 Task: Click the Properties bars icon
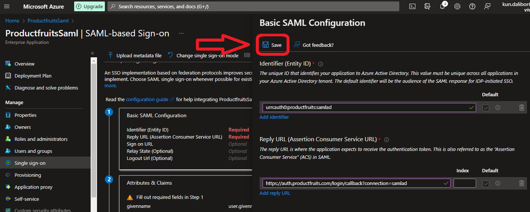pyautogui.click(x=8, y=115)
